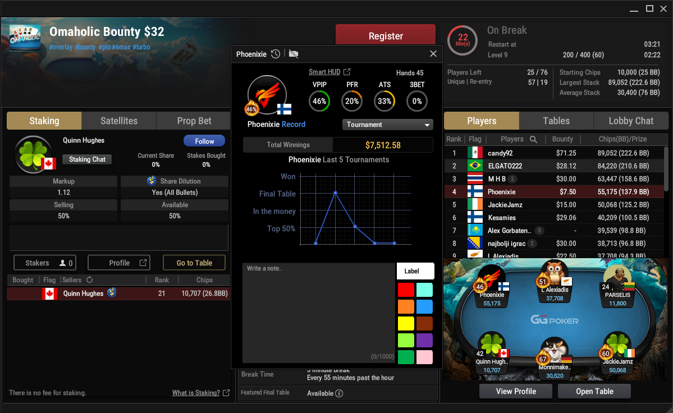Click the Label button
The height and width of the screenshot is (413, 673).
(415, 271)
